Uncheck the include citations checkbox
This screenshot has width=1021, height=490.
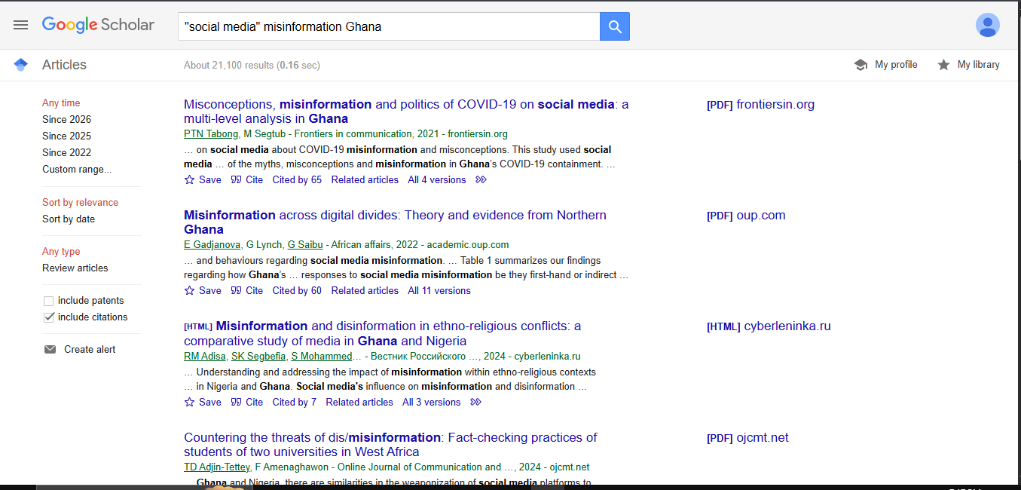(x=49, y=317)
